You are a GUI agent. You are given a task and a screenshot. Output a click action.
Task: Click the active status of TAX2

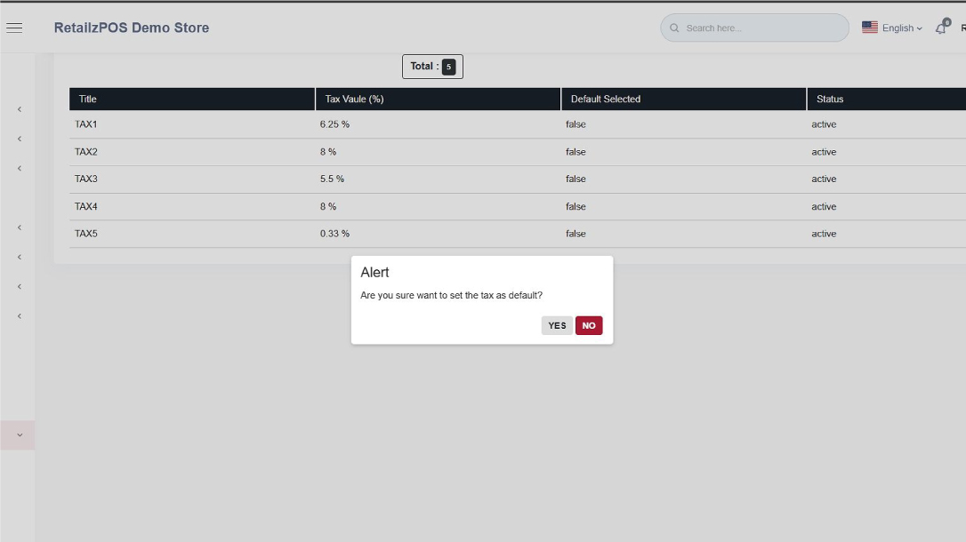click(x=824, y=152)
